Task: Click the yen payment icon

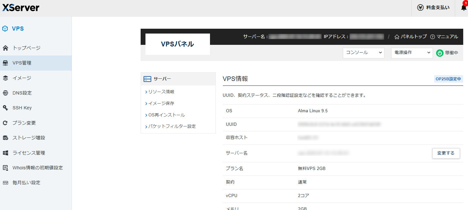Action: [420, 8]
